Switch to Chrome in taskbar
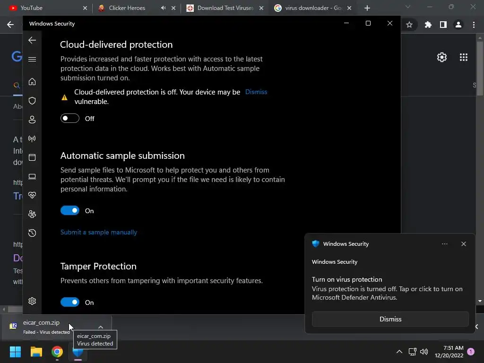The image size is (484, 363). click(x=57, y=352)
